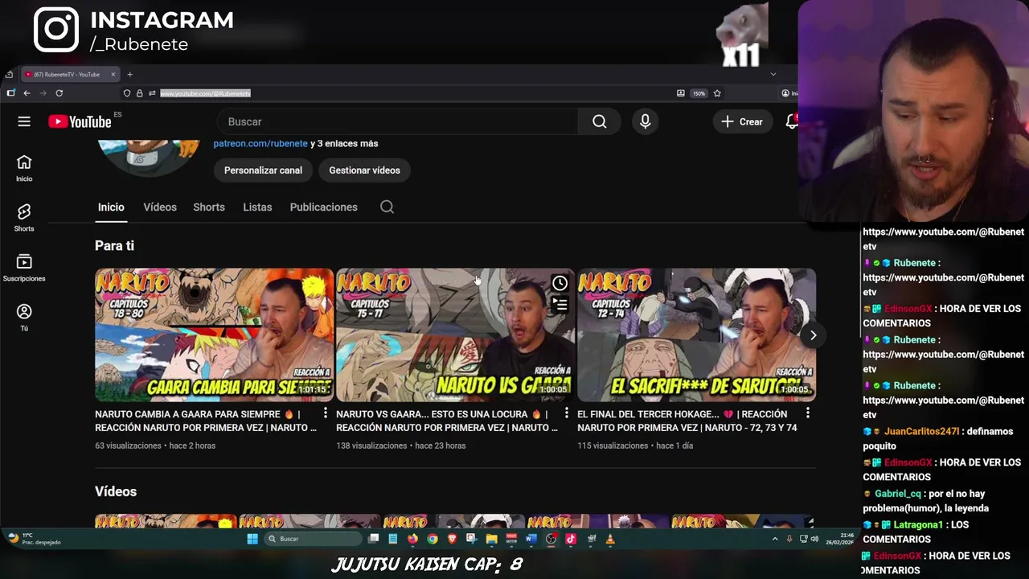Click Personalizar canal button
Image resolution: width=1029 pixels, height=579 pixels.
click(263, 170)
